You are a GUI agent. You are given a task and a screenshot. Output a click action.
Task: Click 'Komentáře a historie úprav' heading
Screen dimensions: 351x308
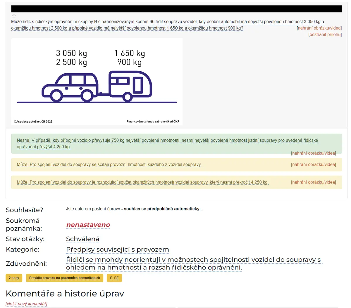65,293
